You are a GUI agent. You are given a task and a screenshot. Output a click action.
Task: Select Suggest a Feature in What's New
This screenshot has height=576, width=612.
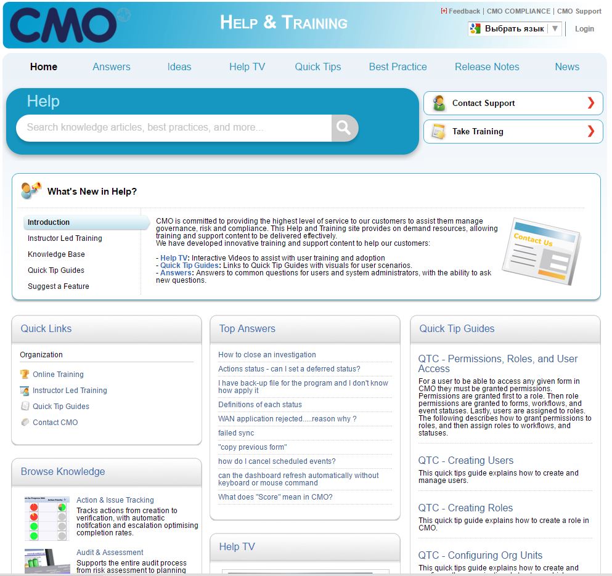pyautogui.click(x=58, y=286)
